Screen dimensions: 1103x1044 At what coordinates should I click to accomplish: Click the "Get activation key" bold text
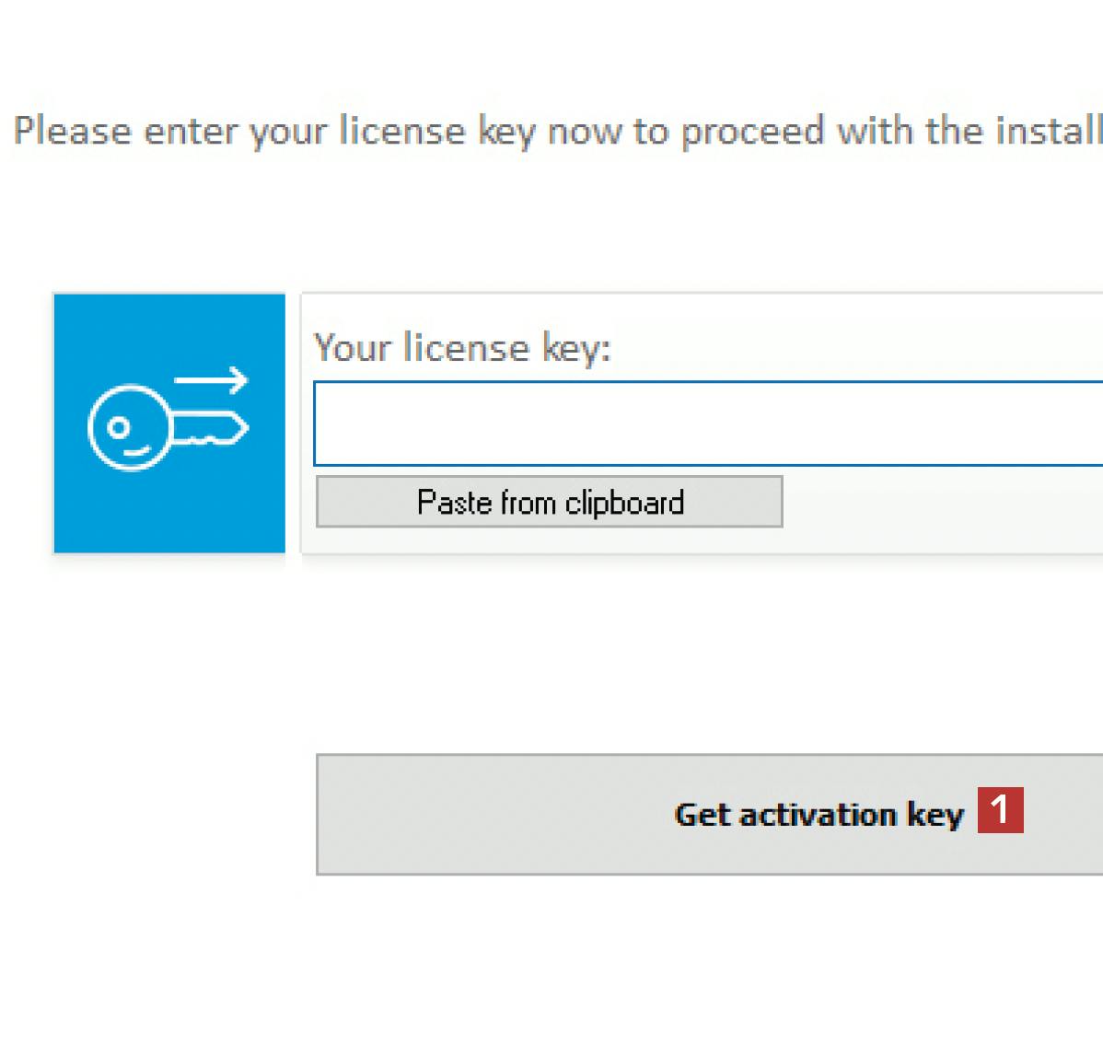point(819,815)
